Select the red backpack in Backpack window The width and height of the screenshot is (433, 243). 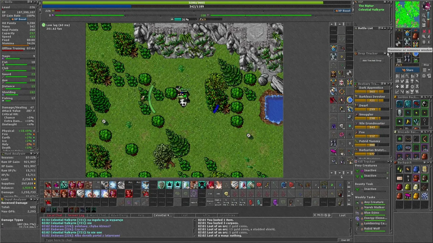400,187
